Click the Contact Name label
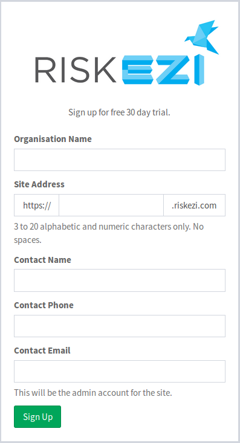 coord(43,260)
